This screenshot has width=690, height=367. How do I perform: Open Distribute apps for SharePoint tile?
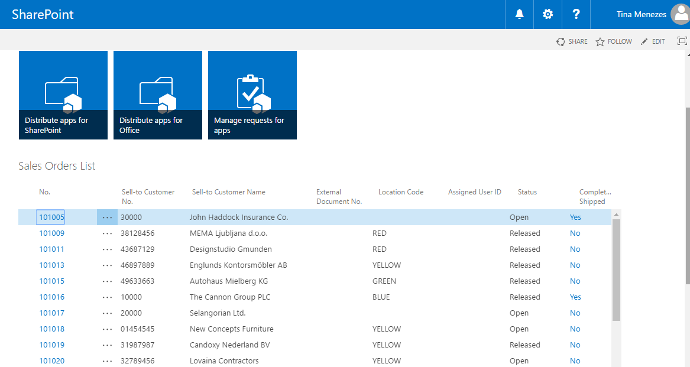(63, 95)
